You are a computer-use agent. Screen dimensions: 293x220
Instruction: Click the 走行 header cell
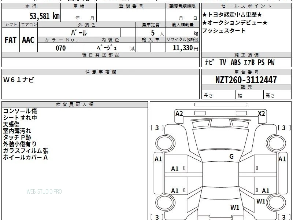[31, 6]
